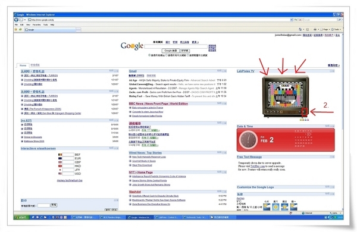Click the Start button on the taskbar

pos(21,218)
